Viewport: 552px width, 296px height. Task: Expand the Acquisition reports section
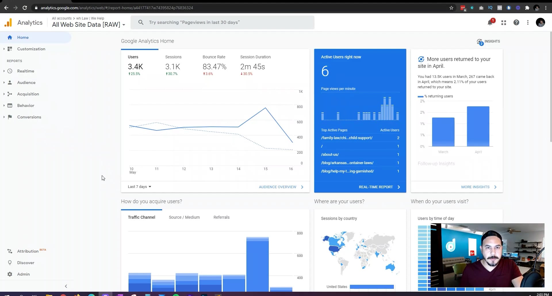[4, 94]
